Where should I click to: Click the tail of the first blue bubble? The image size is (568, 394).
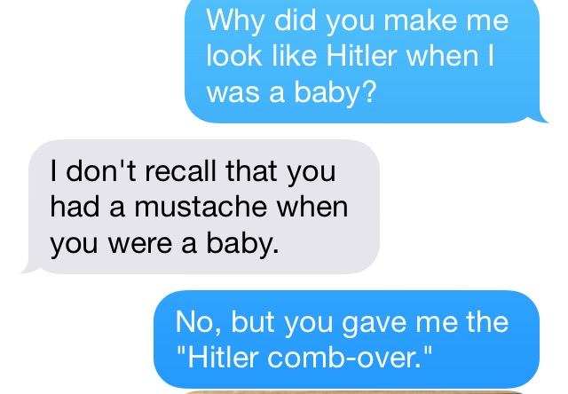[542, 118]
